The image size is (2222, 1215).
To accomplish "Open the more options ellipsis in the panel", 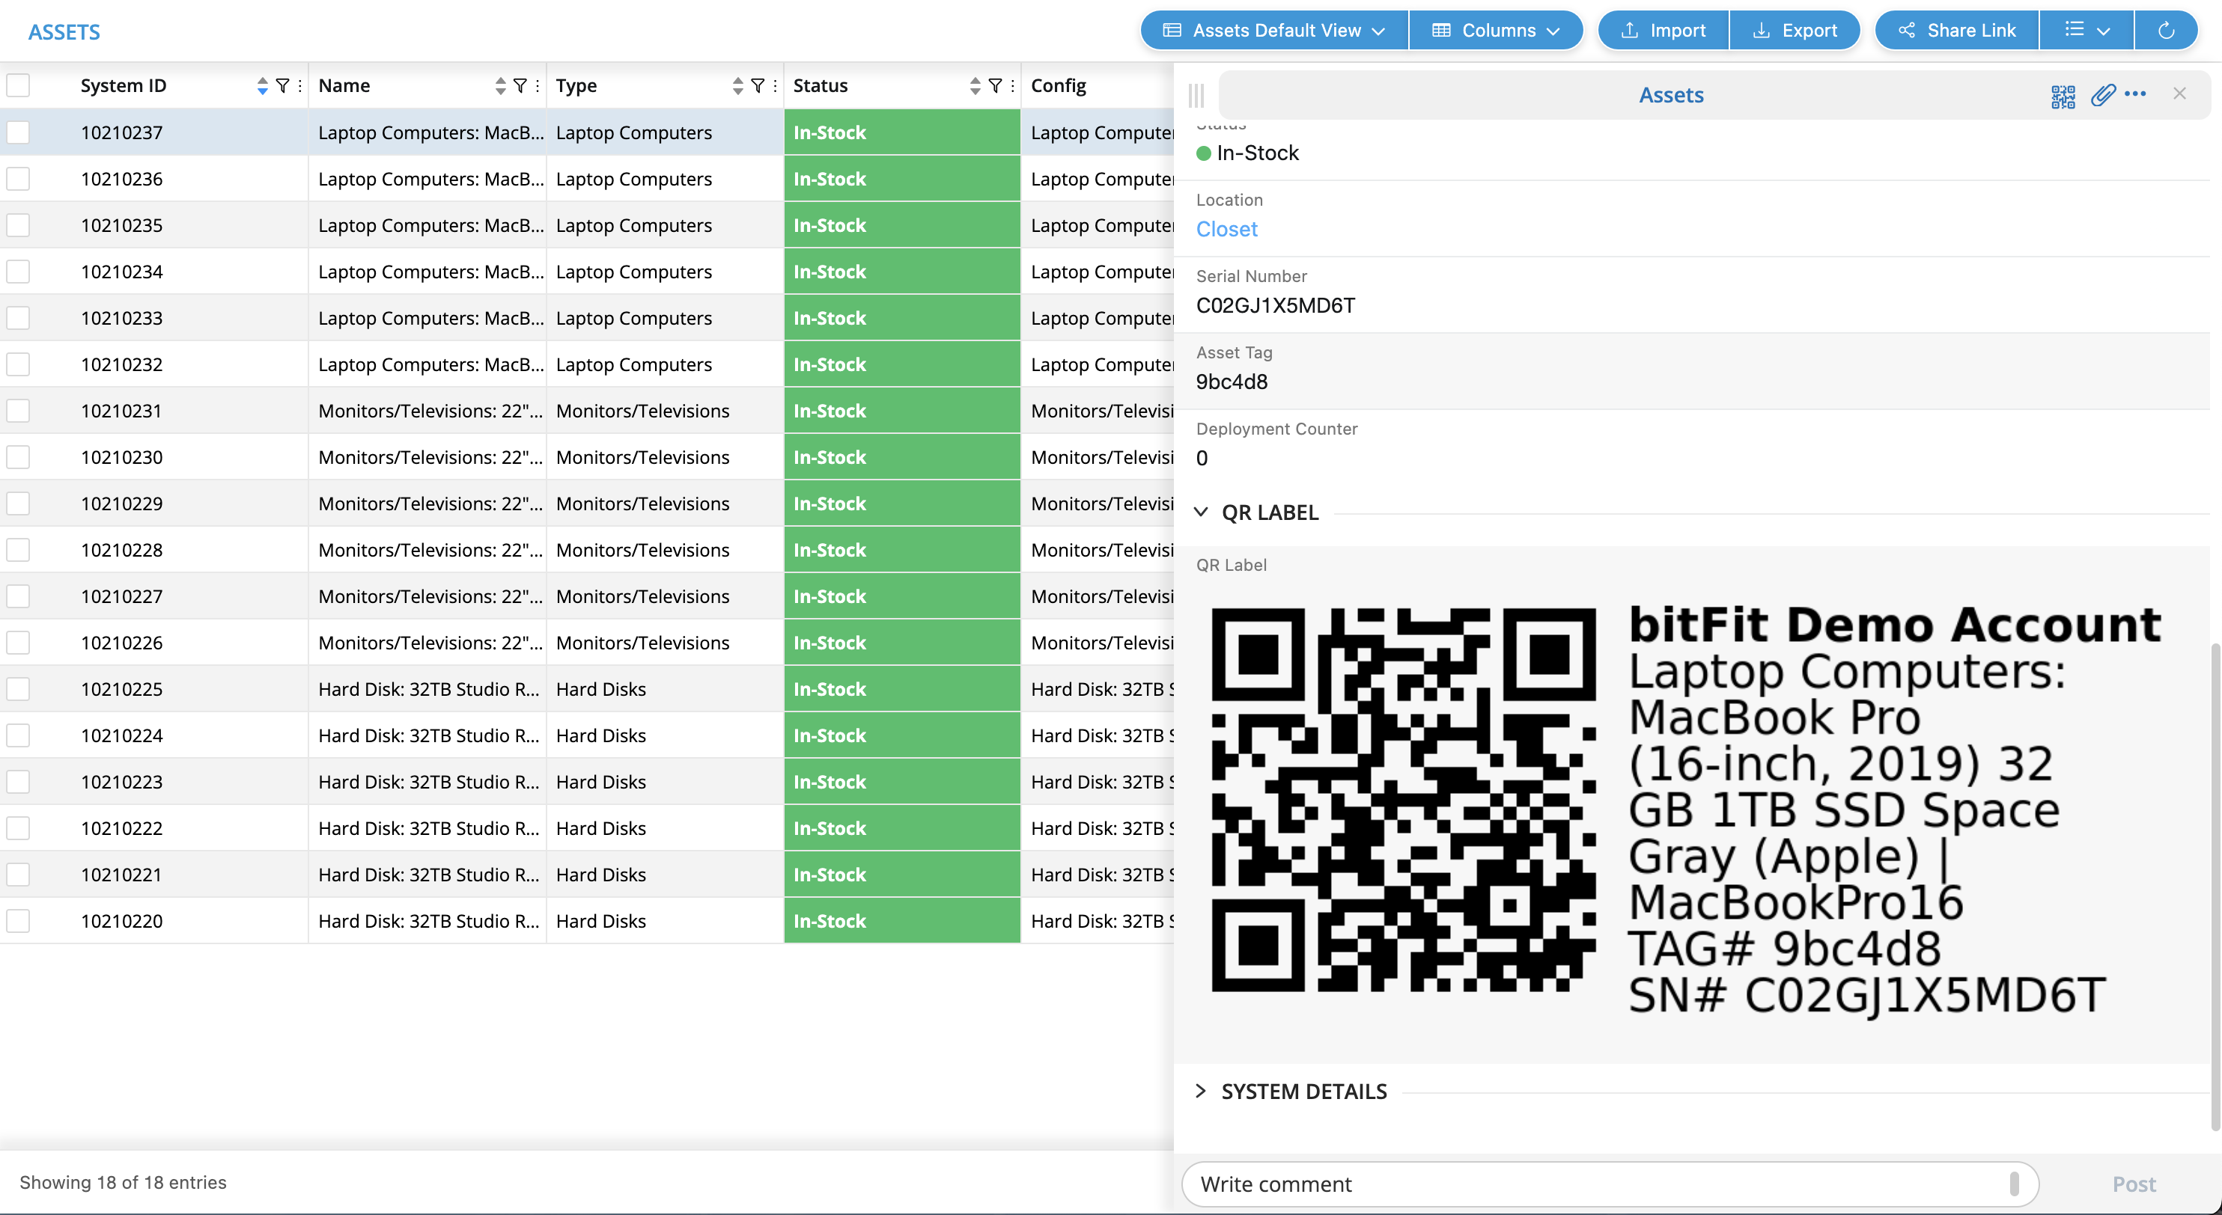I will pyautogui.click(x=2137, y=96).
